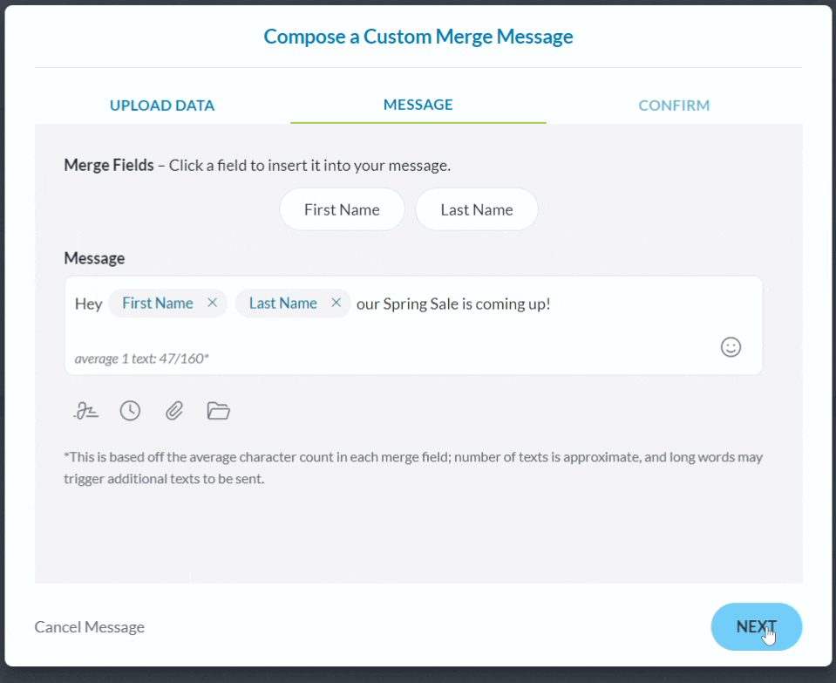Click the Cancel Message link
This screenshot has width=836, height=683.
pyautogui.click(x=90, y=627)
